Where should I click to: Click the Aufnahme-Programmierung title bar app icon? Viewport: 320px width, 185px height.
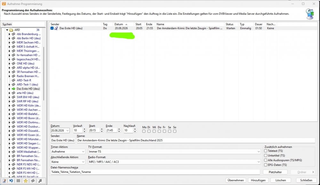click(4, 4)
